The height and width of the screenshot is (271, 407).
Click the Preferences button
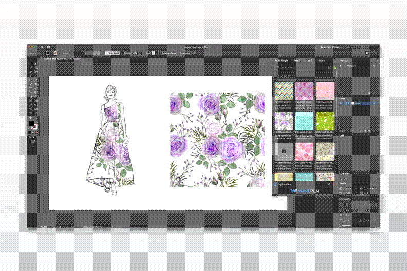click(184, 53)
